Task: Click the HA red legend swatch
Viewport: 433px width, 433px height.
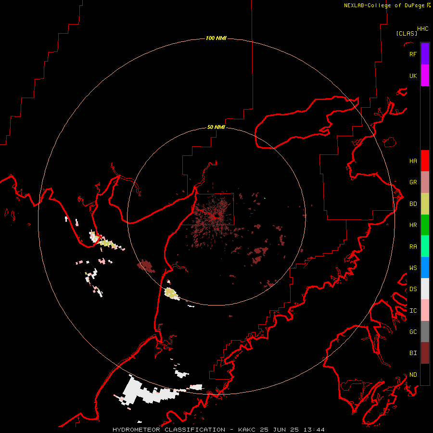Action: 425,161
